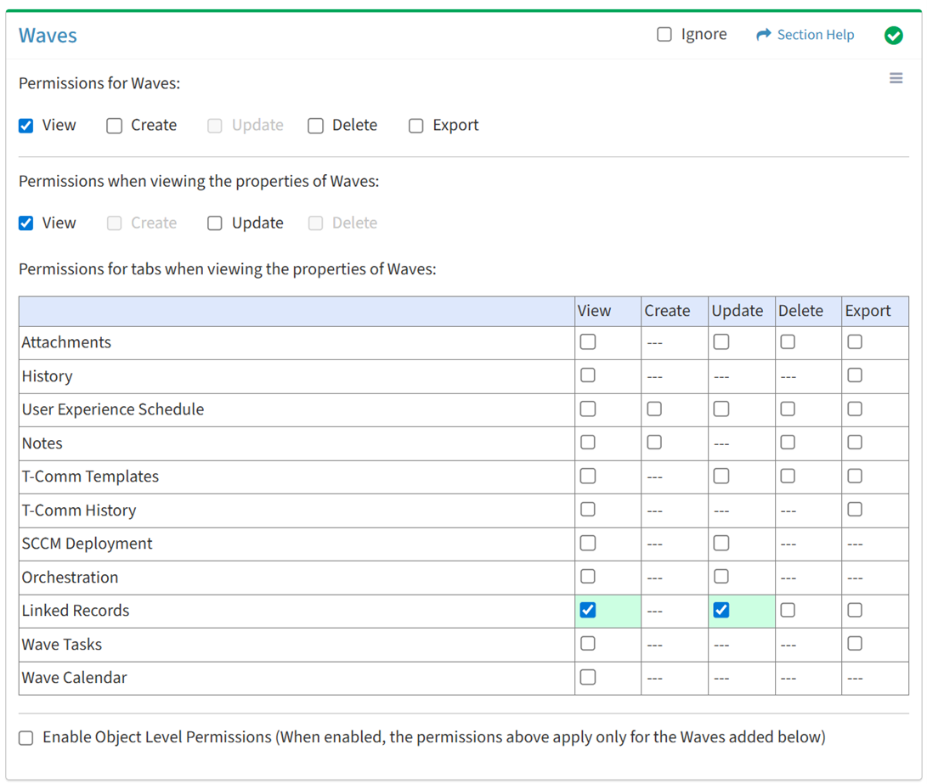Check Delete for Notes tab
927x784 pixels.
point(788,443)
